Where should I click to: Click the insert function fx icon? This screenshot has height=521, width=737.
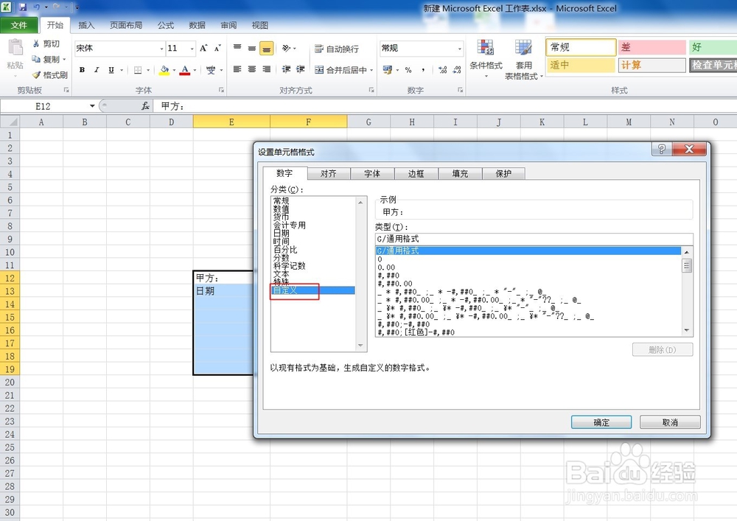point(145,106)
